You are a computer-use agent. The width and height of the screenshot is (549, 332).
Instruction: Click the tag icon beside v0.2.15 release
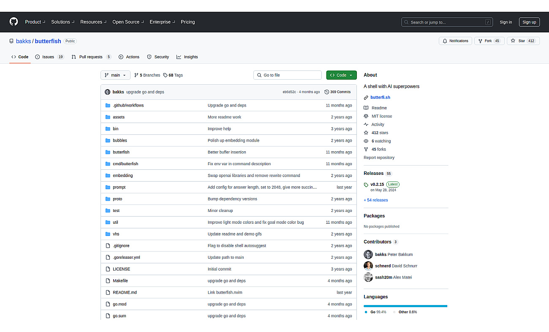(366, 185)
